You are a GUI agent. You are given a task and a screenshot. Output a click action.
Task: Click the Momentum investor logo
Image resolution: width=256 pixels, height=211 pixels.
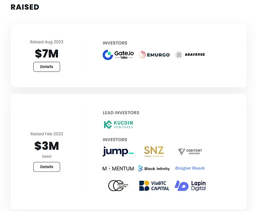click(x=118, y=168)
